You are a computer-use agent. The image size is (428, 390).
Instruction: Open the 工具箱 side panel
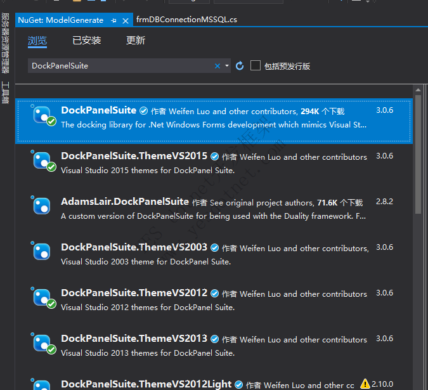(x=5, y=93)
